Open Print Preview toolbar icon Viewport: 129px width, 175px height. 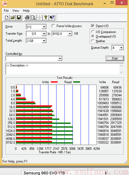point(33,17)
